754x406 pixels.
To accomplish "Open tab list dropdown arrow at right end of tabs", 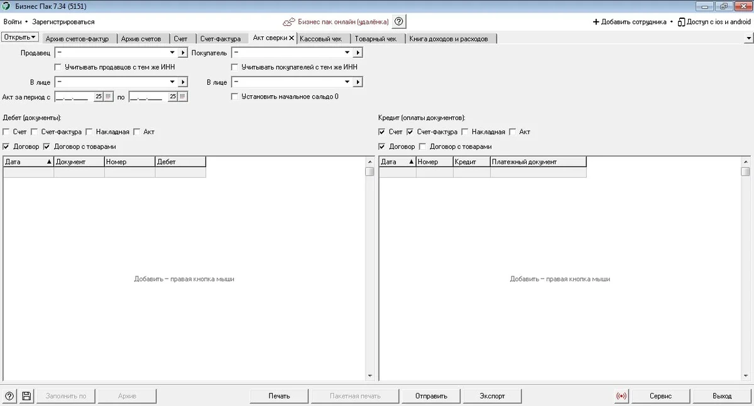I will pyautogui.click(x=748, y=38).
